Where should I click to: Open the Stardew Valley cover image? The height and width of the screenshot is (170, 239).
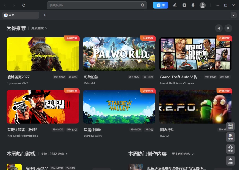(x=119, y=107)
